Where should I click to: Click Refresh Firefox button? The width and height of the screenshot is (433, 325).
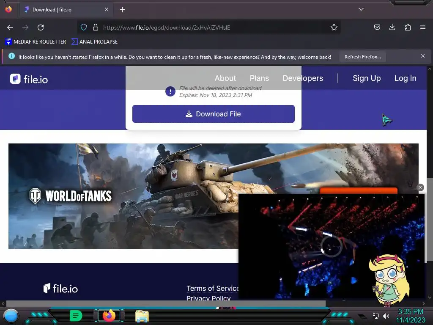pos(362,57)
